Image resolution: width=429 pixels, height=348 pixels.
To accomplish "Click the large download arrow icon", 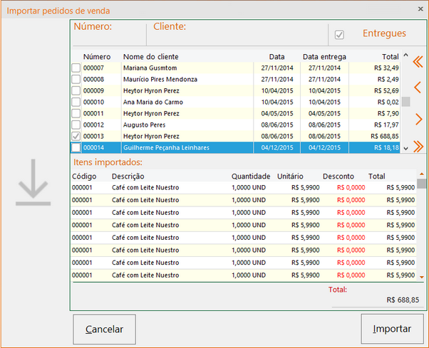I will 33,182.
